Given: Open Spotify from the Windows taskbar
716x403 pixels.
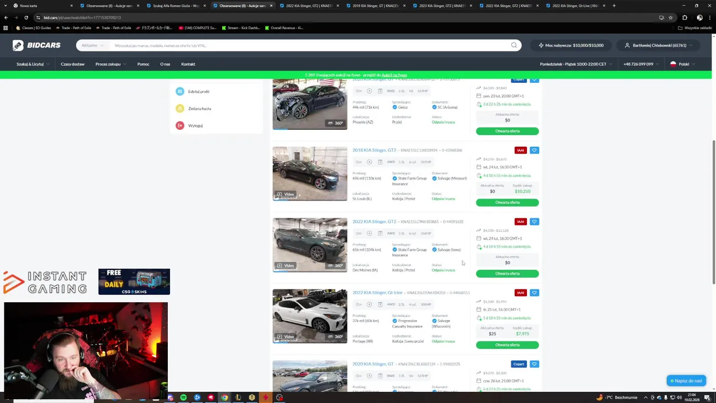Looking at the screenshot, I should (183, 397).
